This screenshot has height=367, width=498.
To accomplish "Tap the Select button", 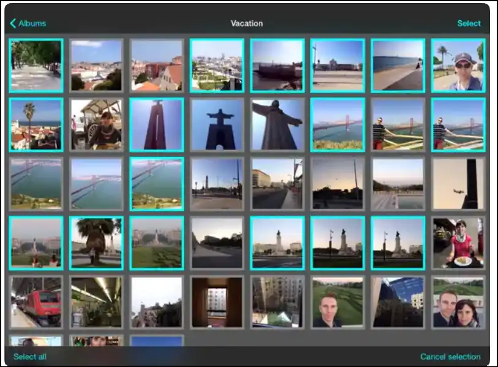I will pyautogui.click(x=469, y=23).
